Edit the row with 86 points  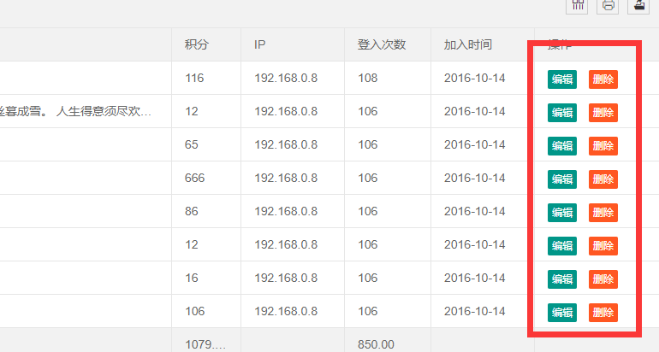pyautogui.click(x=562, y=213)
